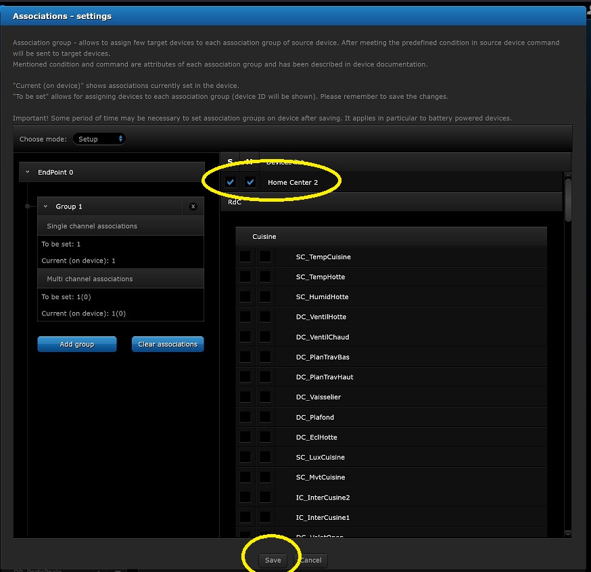Click the device list vertical scrollbar
This screenshot has width=591, height=572.
pyautogui.click(x=568, y=199)
